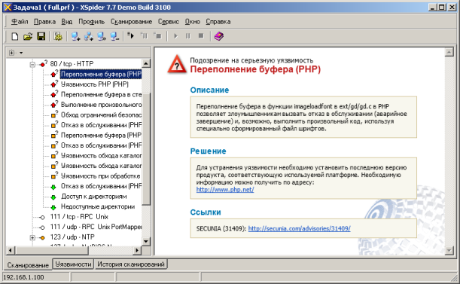Viewport: 460px width, 284px height.
Task: Click the tree panel vertical scrollbar thumb
Action: pos(146,148)
